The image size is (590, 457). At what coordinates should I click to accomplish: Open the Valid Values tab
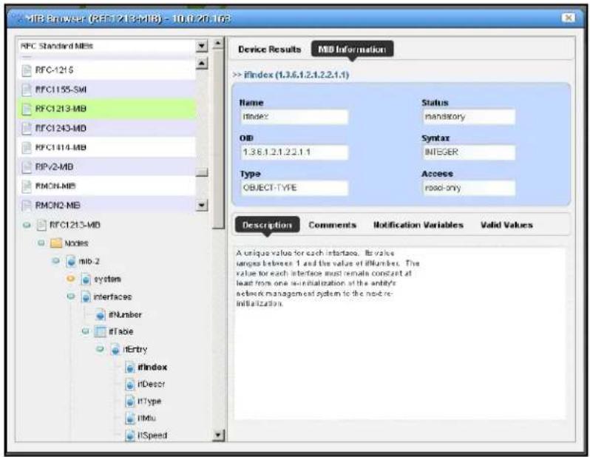tap(506, 225)
